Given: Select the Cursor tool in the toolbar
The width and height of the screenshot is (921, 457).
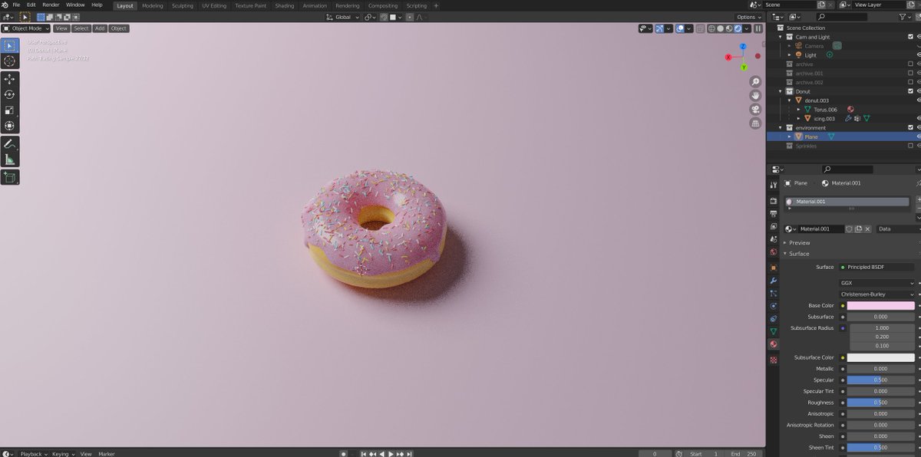Looking at the screenshot, I should coord(9,61).
